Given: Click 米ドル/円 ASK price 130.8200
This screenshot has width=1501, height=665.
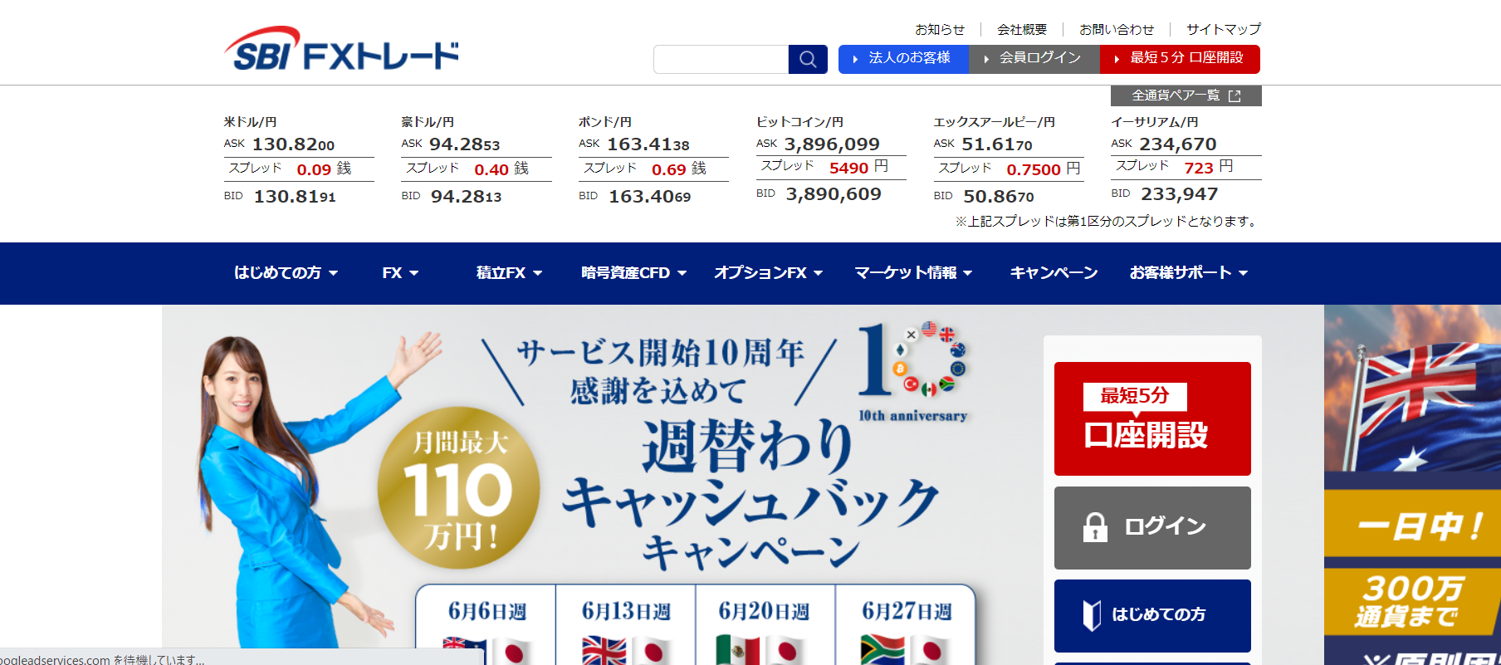Looking at the screenshot, I should [x=293, y=144].
